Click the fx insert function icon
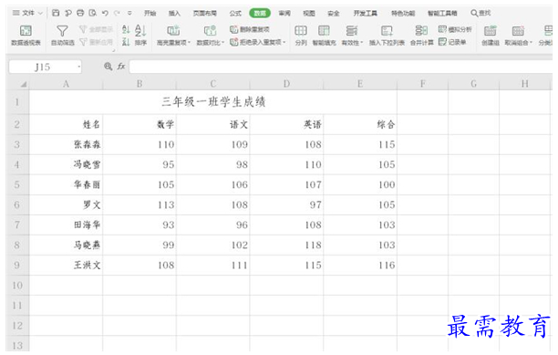The image size is (558, 355). (121, 67)
